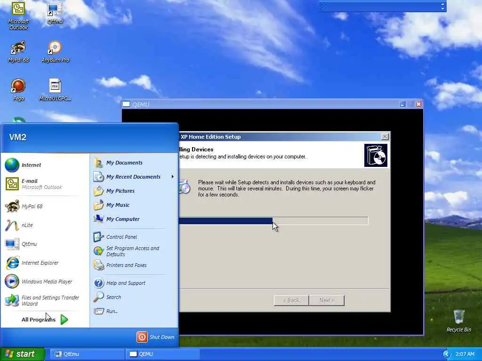Click the Search label in Start menu
482x361 pixels.
click(113, 297)
